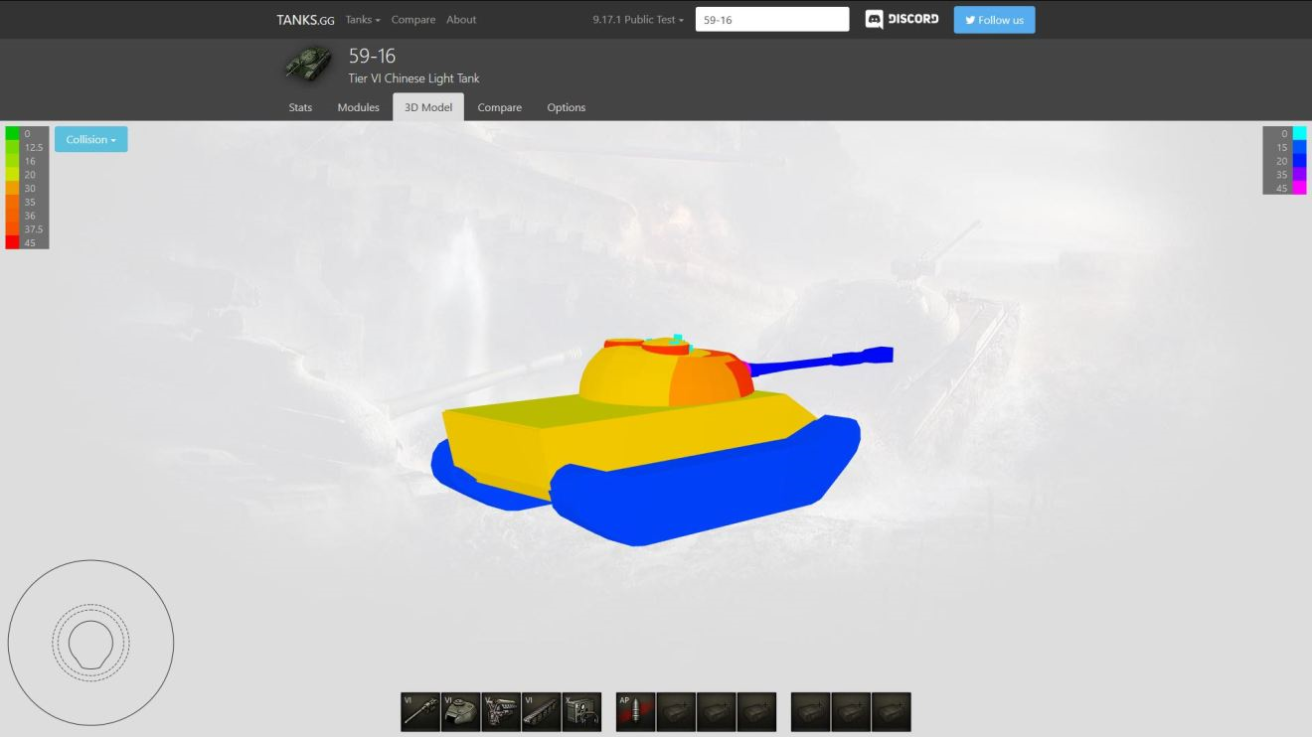This screenshot has height=737, width=1312.
Task: Select the tier VI turret module icon
Action: [x=460, y=712]
